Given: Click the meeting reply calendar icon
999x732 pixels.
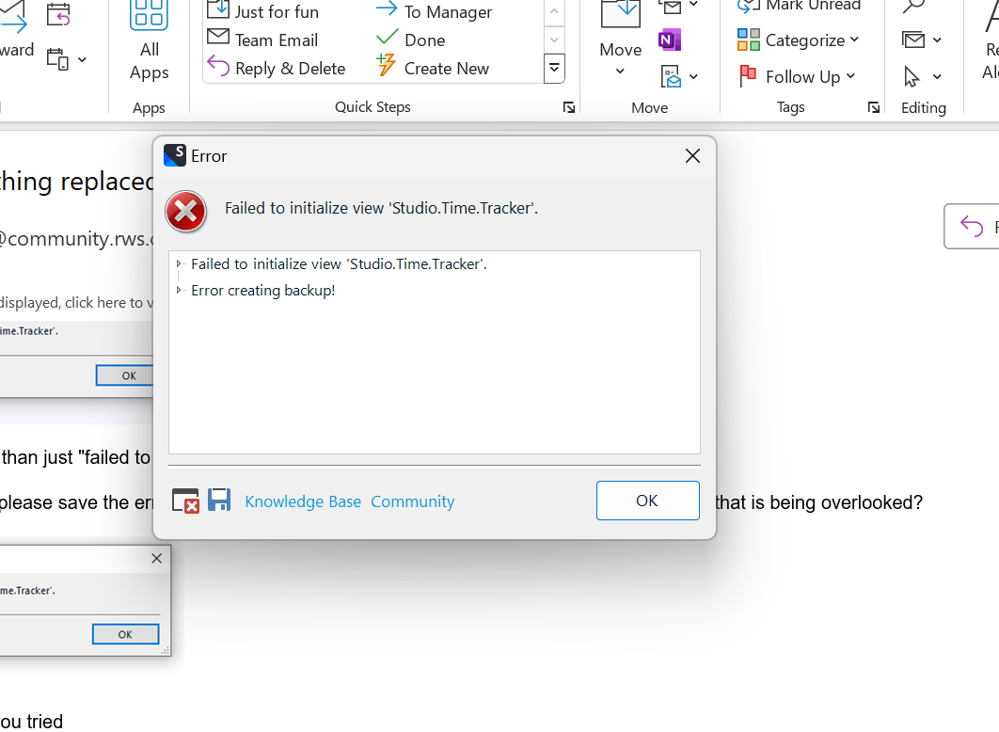Looking at the screenshot, I should (58, 14).
